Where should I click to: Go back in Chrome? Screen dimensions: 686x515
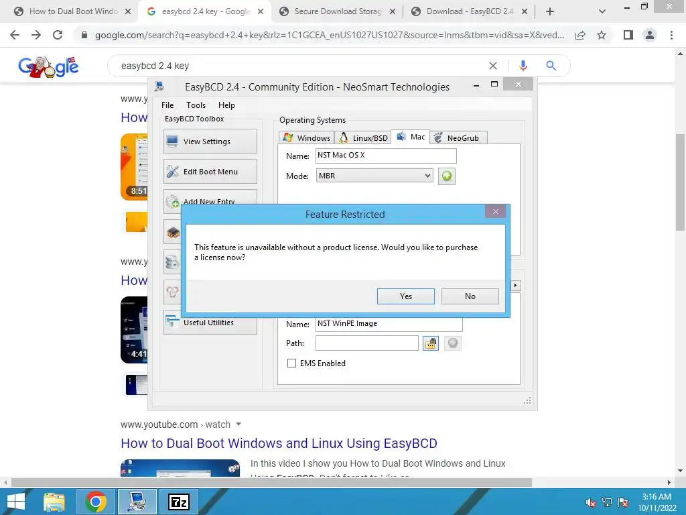(15, 35)
